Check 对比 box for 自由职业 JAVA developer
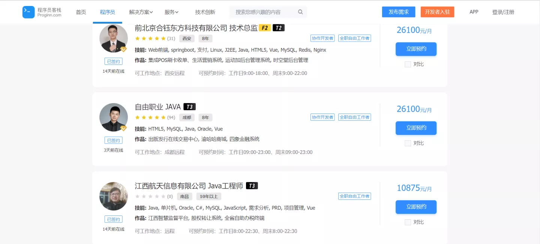The height and width of the screenshot is (244, 540). [408, 143]
